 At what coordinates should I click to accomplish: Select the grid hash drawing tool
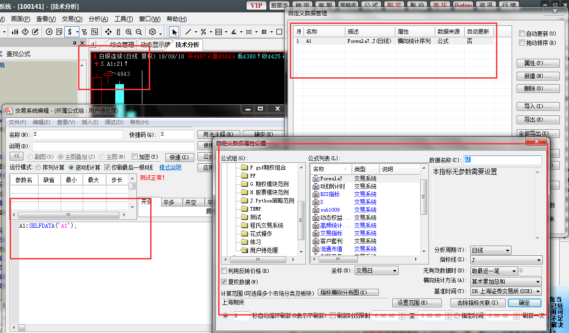click(264, 32)
